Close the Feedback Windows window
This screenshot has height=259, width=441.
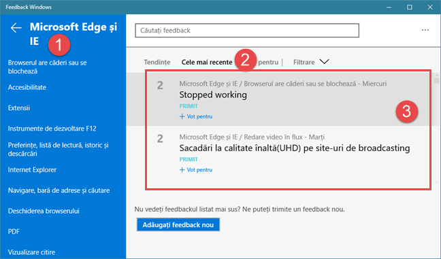[x=430, y=7]
